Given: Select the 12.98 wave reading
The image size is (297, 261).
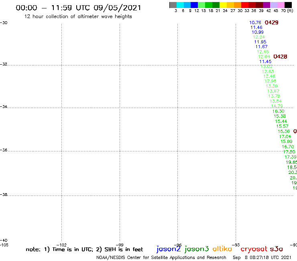Looking at the screenshot, I should (x=271, y=81).
